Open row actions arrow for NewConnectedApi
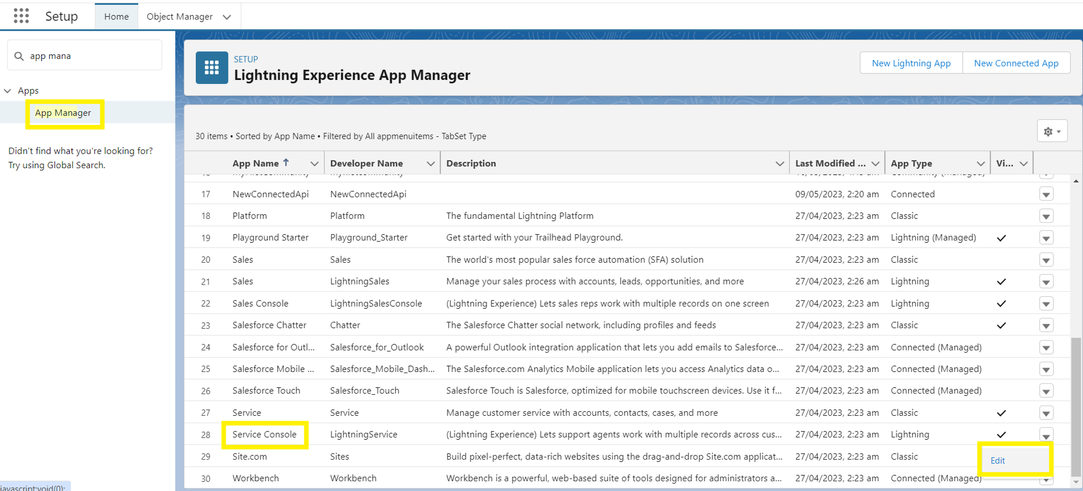The height and width of the screenshot is (491, 1083). point(1046,195)
